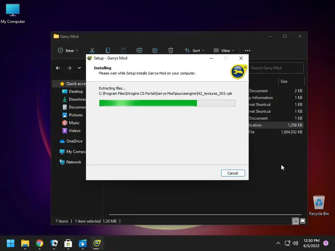Maximize the Garry Mod Explorer window
This screenshot has width=335, height=251.
point(285,36)
